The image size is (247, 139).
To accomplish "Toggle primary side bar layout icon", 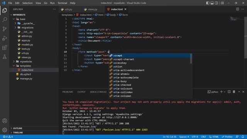I will (x=208, y=3).
